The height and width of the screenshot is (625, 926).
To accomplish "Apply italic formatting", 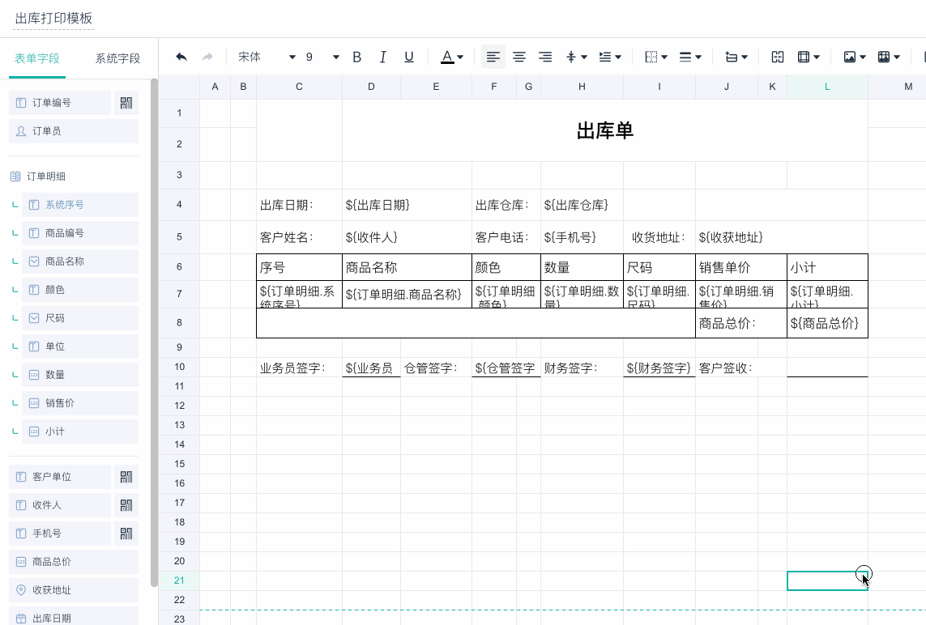I will click(x=382, y=57).
